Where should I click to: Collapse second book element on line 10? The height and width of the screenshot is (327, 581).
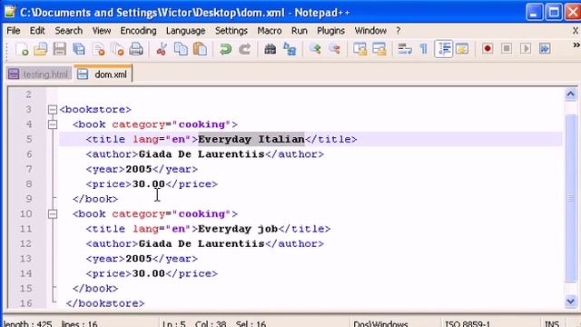(x=53, y=214)
